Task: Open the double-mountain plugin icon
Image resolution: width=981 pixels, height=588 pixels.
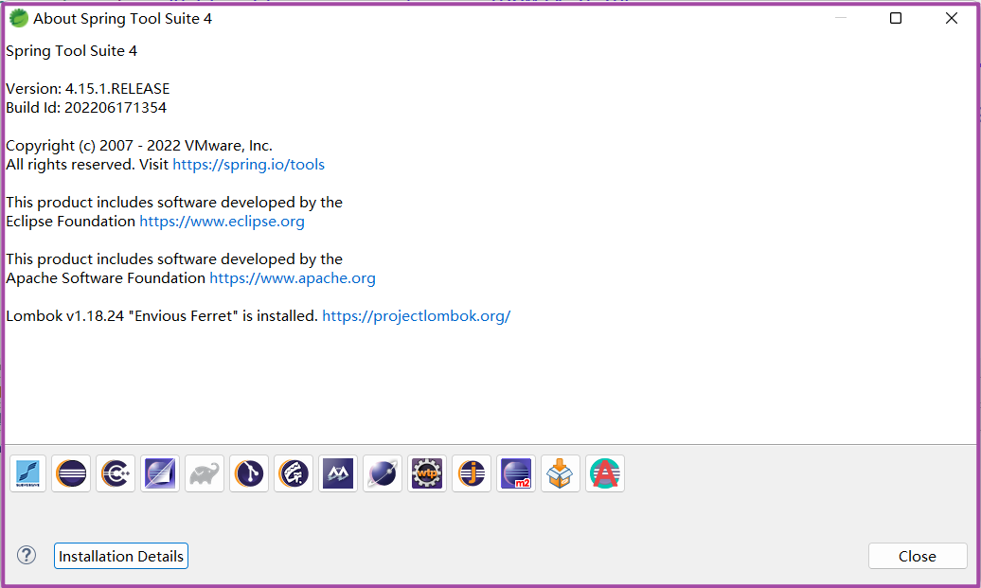Action: click(x=338, y=473)
